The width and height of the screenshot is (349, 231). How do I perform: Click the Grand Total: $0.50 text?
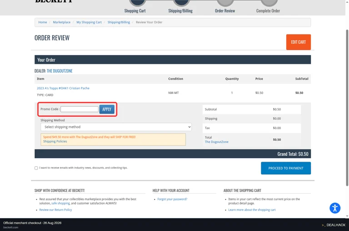pos(293,154)
